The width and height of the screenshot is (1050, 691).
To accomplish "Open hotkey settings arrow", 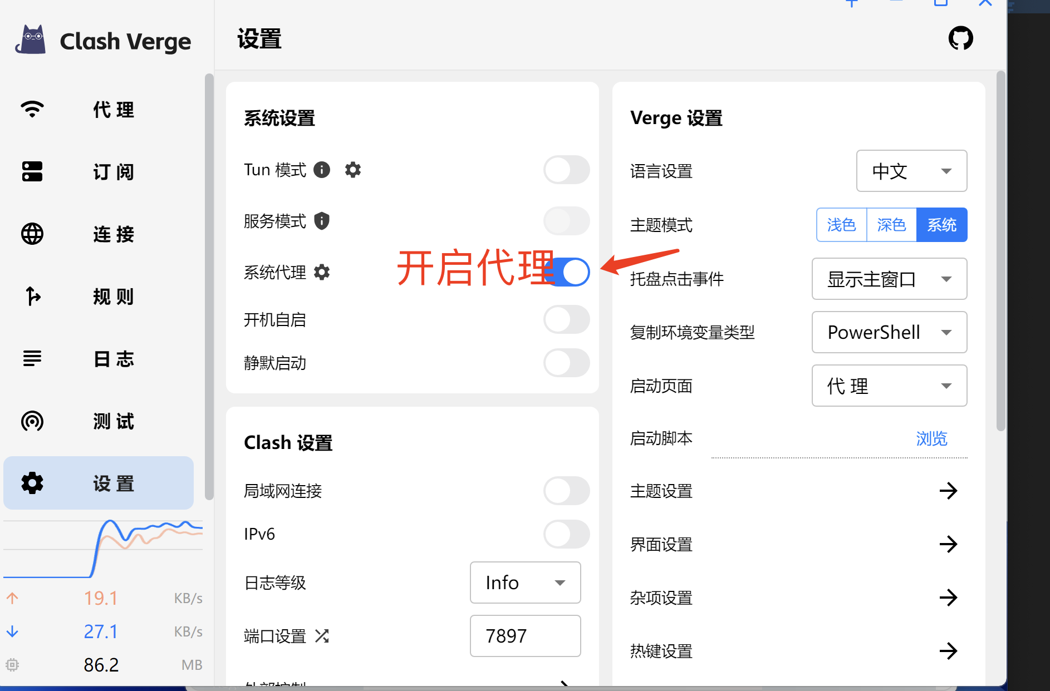I will pos(948,650).
